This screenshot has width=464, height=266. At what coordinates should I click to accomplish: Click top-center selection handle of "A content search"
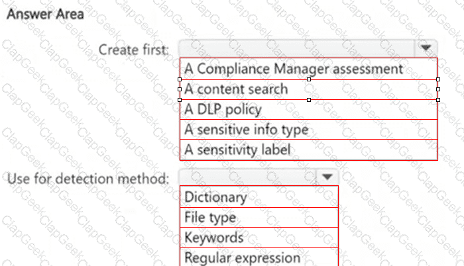point(309,79)
